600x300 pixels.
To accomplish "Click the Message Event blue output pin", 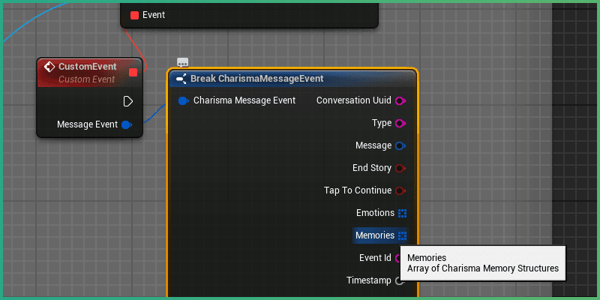I will point(127,124).
